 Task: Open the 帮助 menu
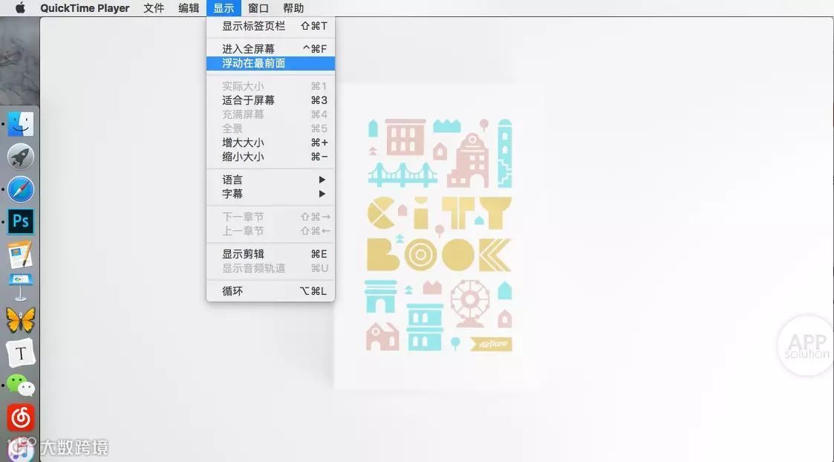coord(293,8)
